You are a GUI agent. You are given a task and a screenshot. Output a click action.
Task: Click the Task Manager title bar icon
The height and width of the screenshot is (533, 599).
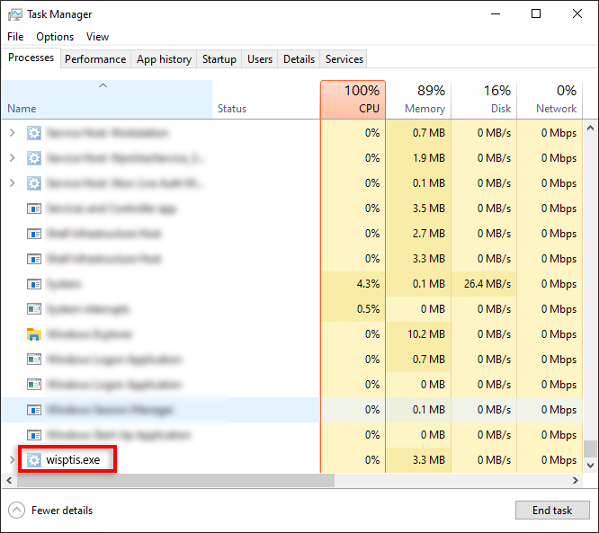pyautogui.click(x=15, y=14)
